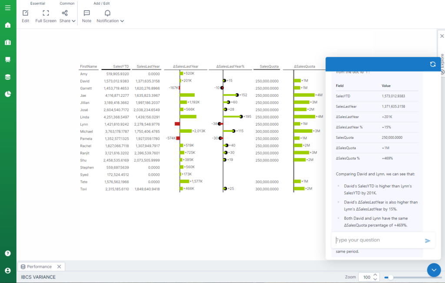Decrease the zoom value with the down arrow
This screenshot has height=283, width=445.
pos(375,280)
